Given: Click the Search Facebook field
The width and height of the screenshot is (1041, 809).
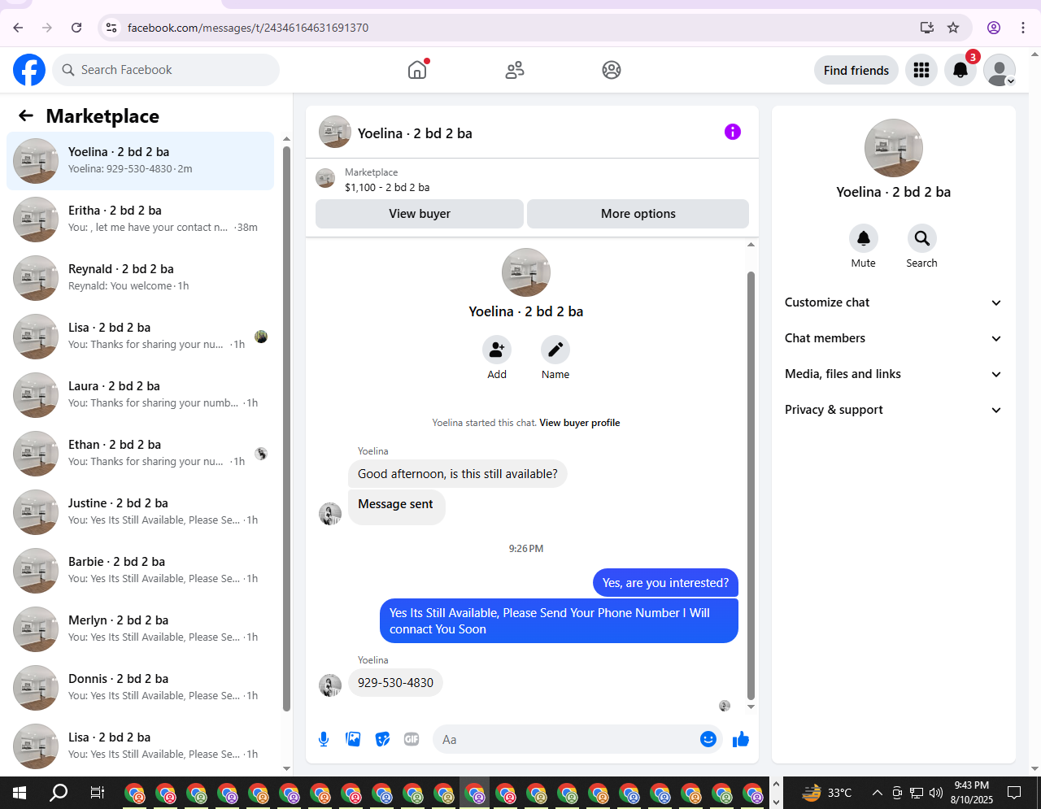Looking at the screenshot, I should coord(166,70).
